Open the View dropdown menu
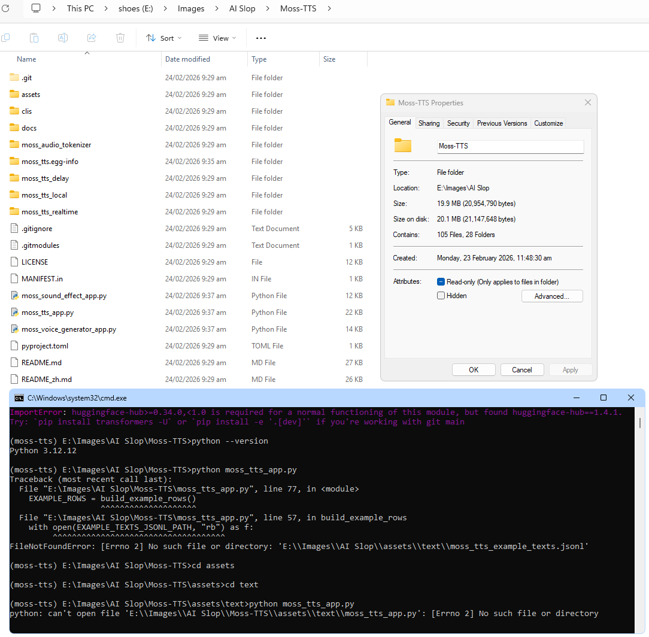This screenshot has width=649, height=637. pyautogui.click(x=217, y=38)
